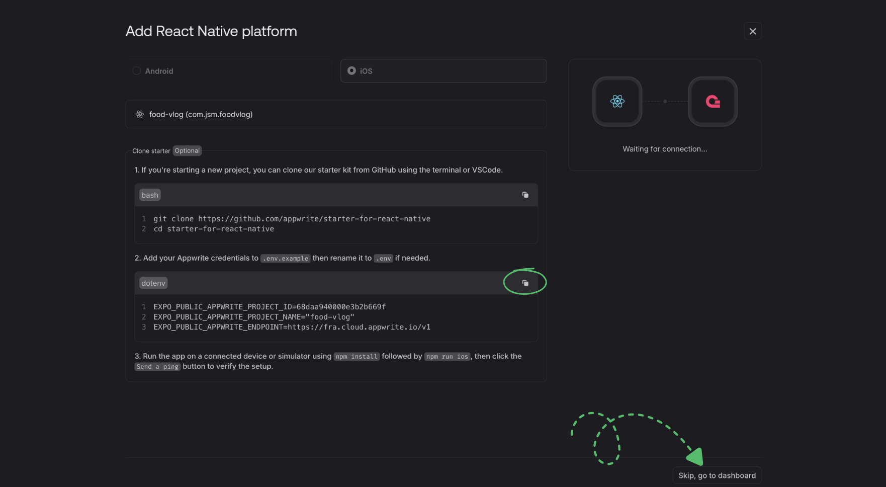This screenshot has width=886, height=487.
Task: Click the npm run ios inline code
Action: click(447, 357)
